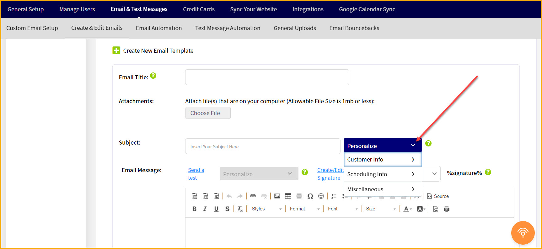This screenshot has height=249, width=542.
Task: Click the Preview icon in editor toolbar
Action: point(435,209)
